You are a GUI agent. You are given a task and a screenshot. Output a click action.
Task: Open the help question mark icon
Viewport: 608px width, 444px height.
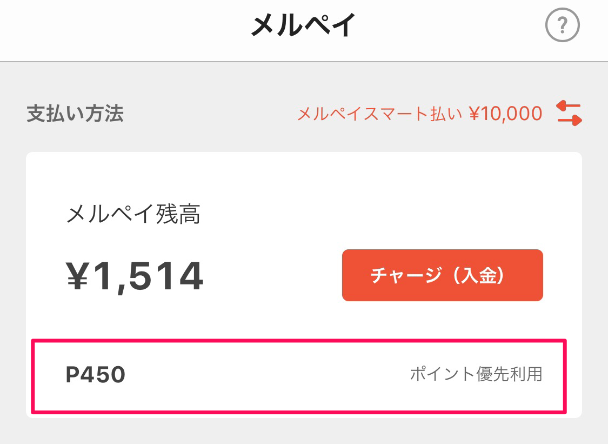click(x=562, y=25)
